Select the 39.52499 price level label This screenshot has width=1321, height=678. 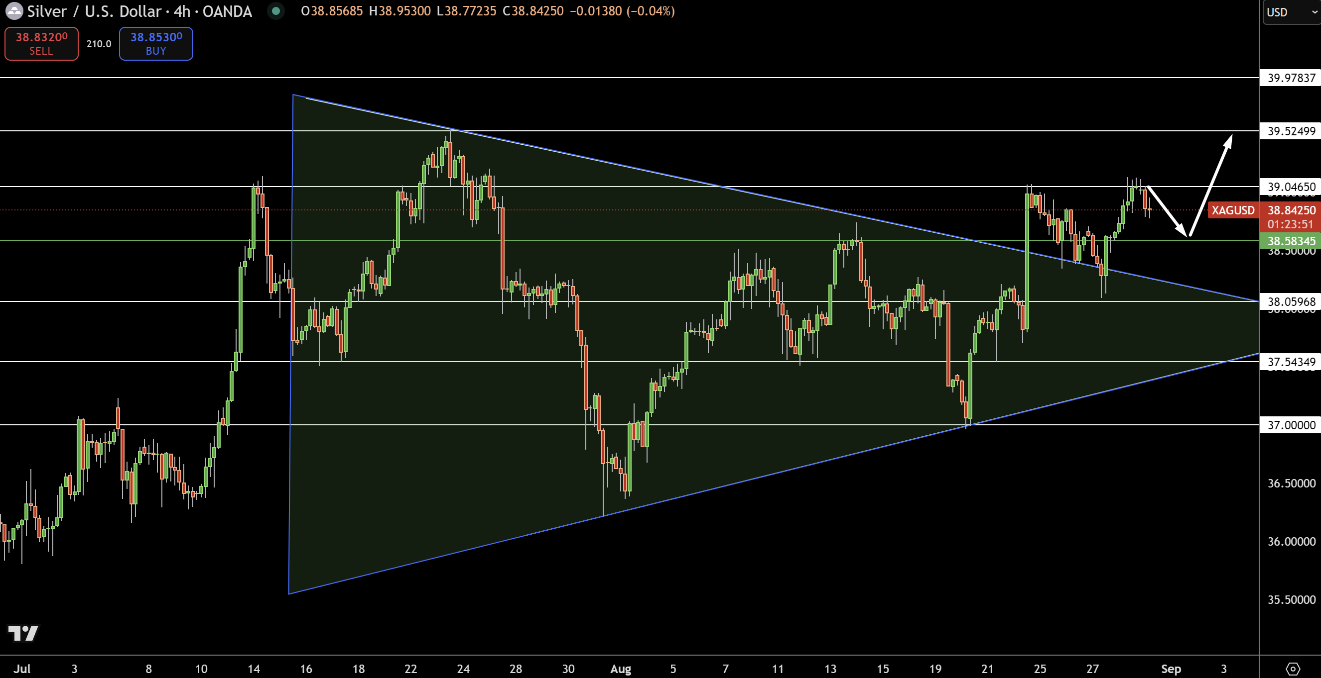click(1291, 131)
